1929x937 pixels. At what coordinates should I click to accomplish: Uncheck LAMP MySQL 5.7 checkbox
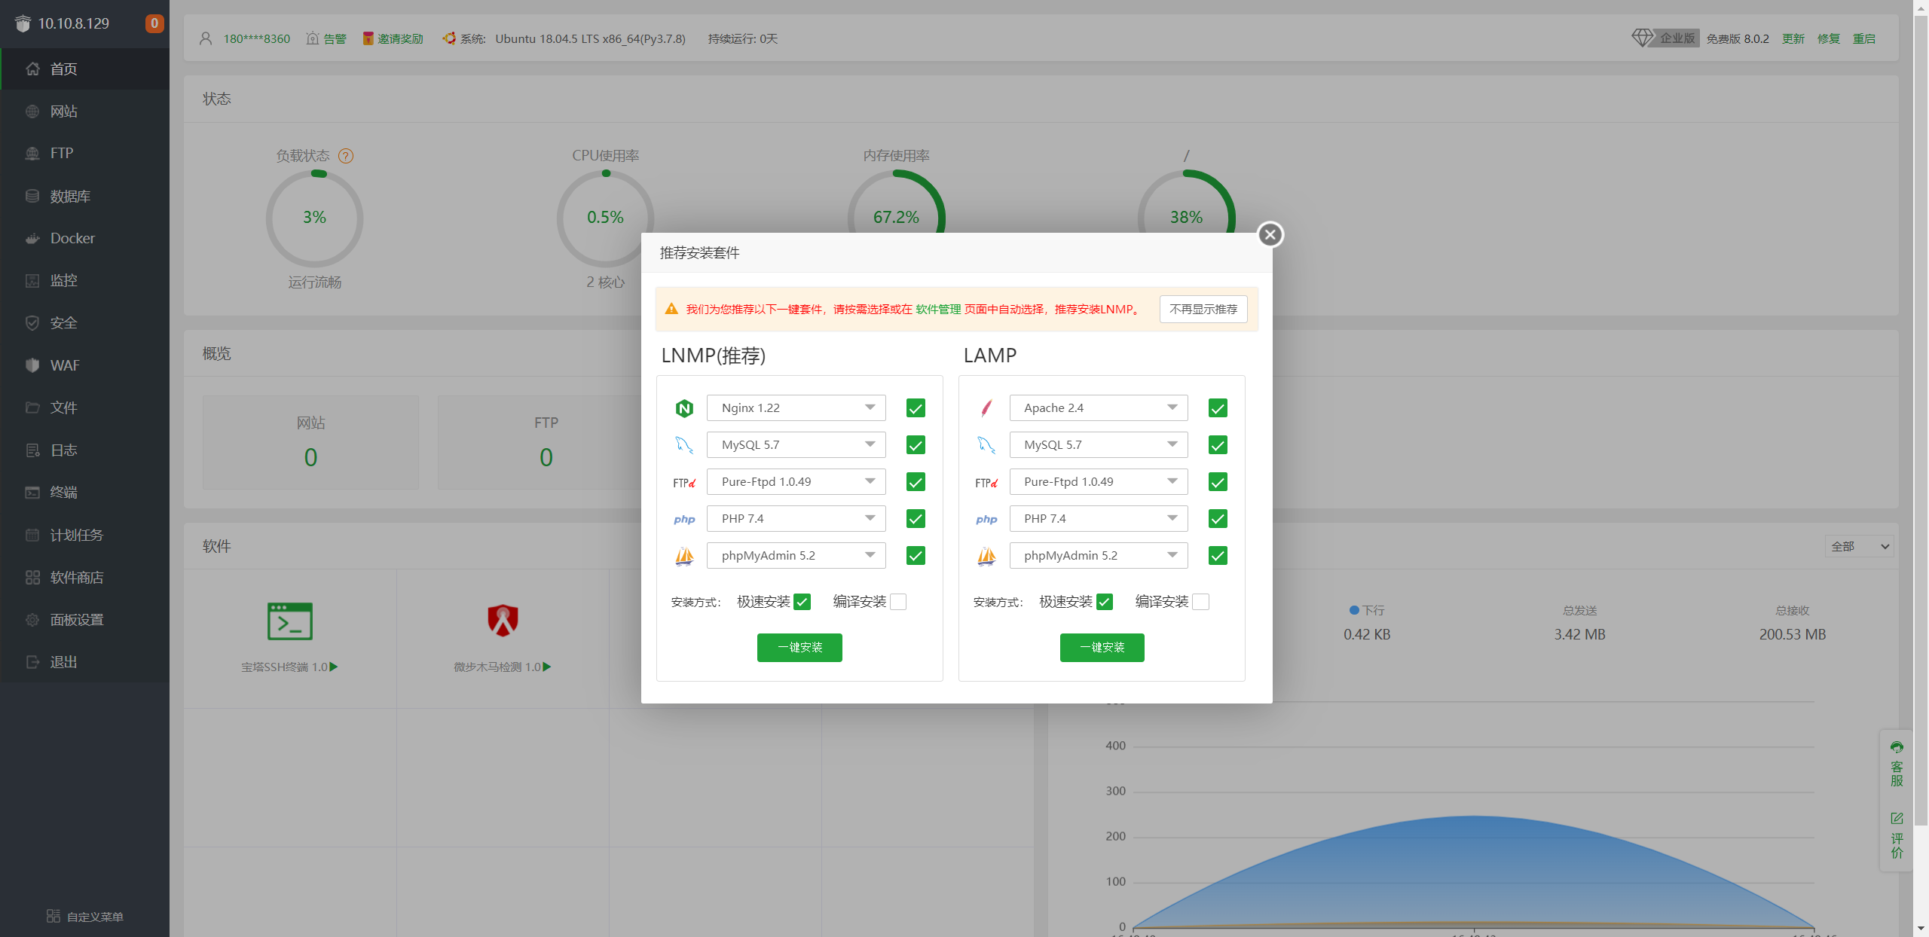click(x=1218, y=445)
